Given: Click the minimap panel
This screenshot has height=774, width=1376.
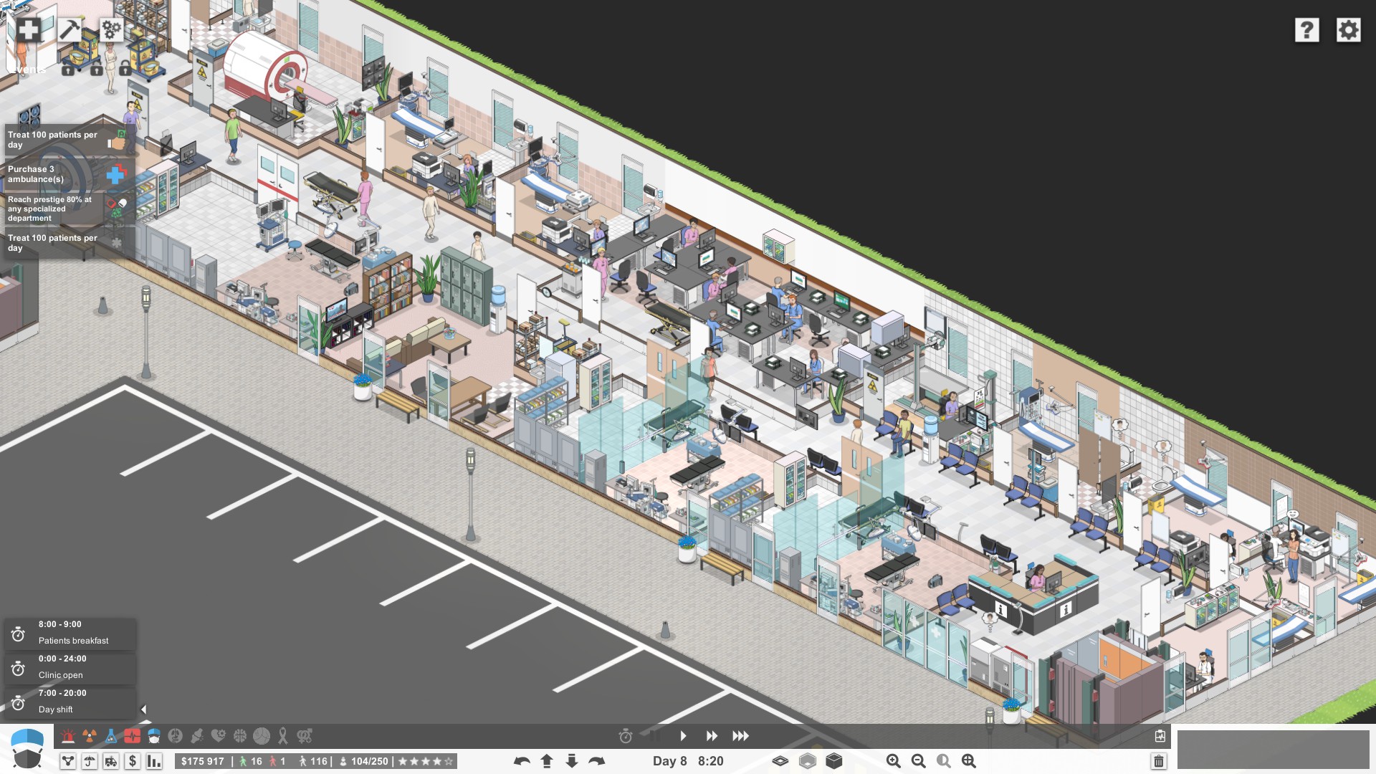Looking at the screenshot, I should (x=1273, y=750).
